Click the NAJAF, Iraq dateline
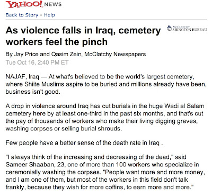The height and width of the screenshot is (196, 212). [22, 77]
